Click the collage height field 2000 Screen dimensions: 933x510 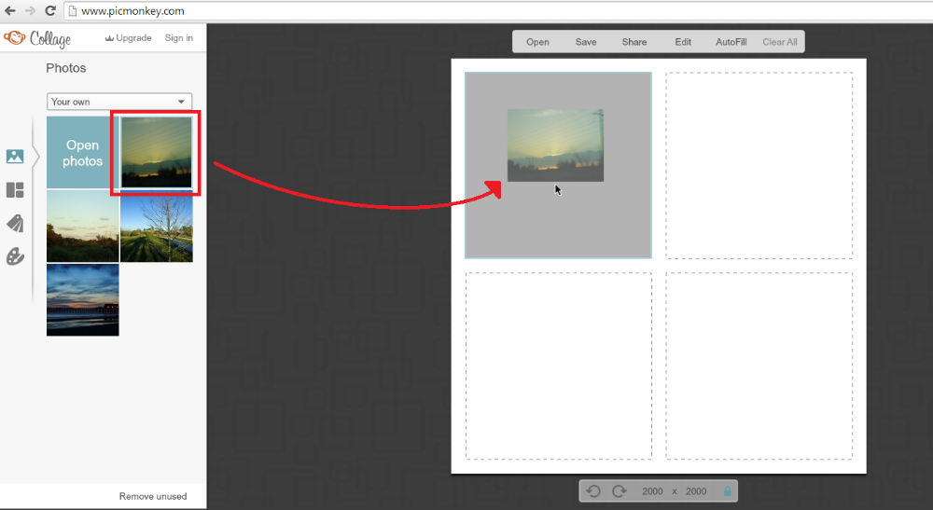point(696,491)
